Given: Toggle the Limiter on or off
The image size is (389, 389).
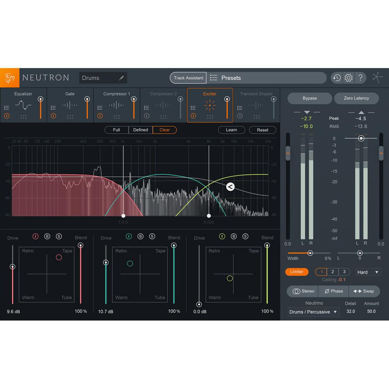Looking at the screenshot, I should (x=297, y=272).
